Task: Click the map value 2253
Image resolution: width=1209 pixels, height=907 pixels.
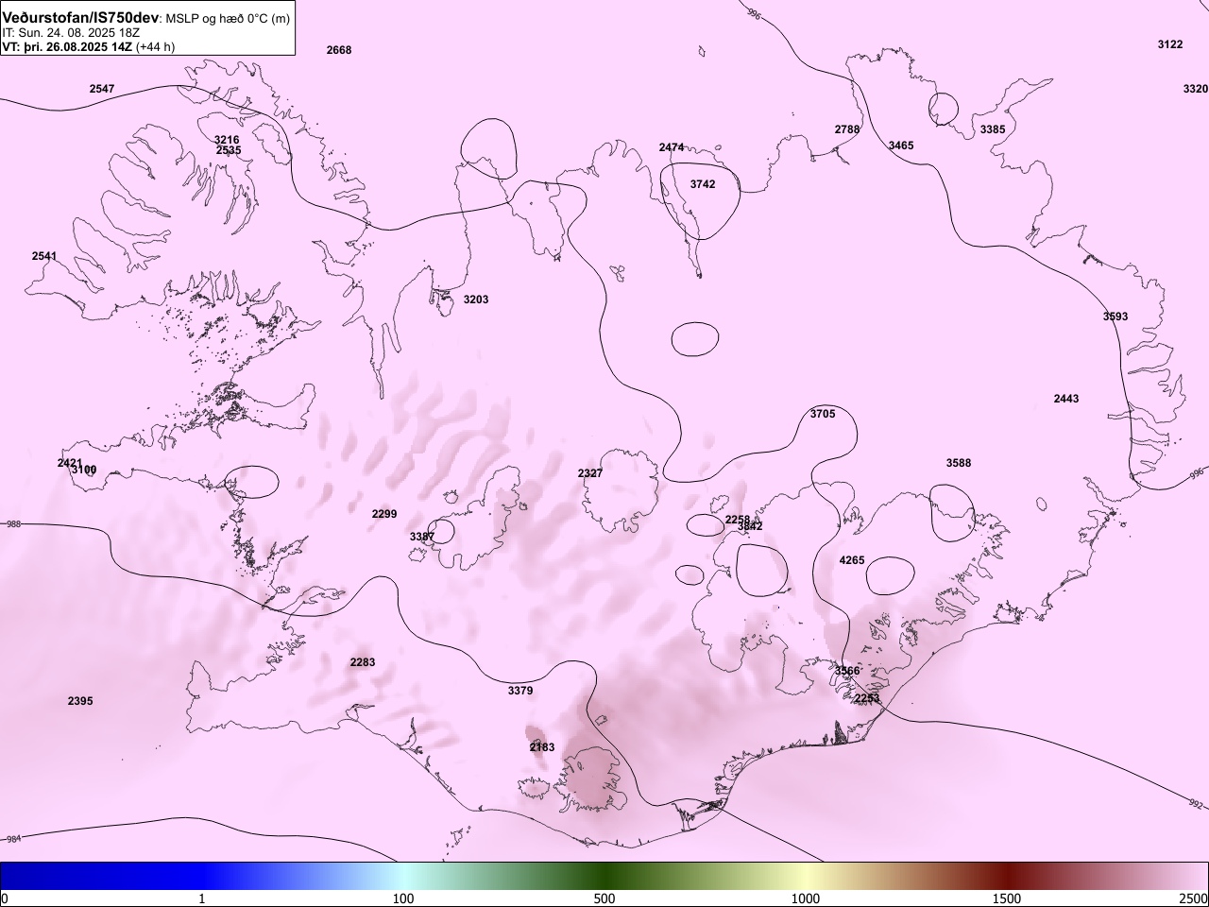Action: tap(867, 698)
